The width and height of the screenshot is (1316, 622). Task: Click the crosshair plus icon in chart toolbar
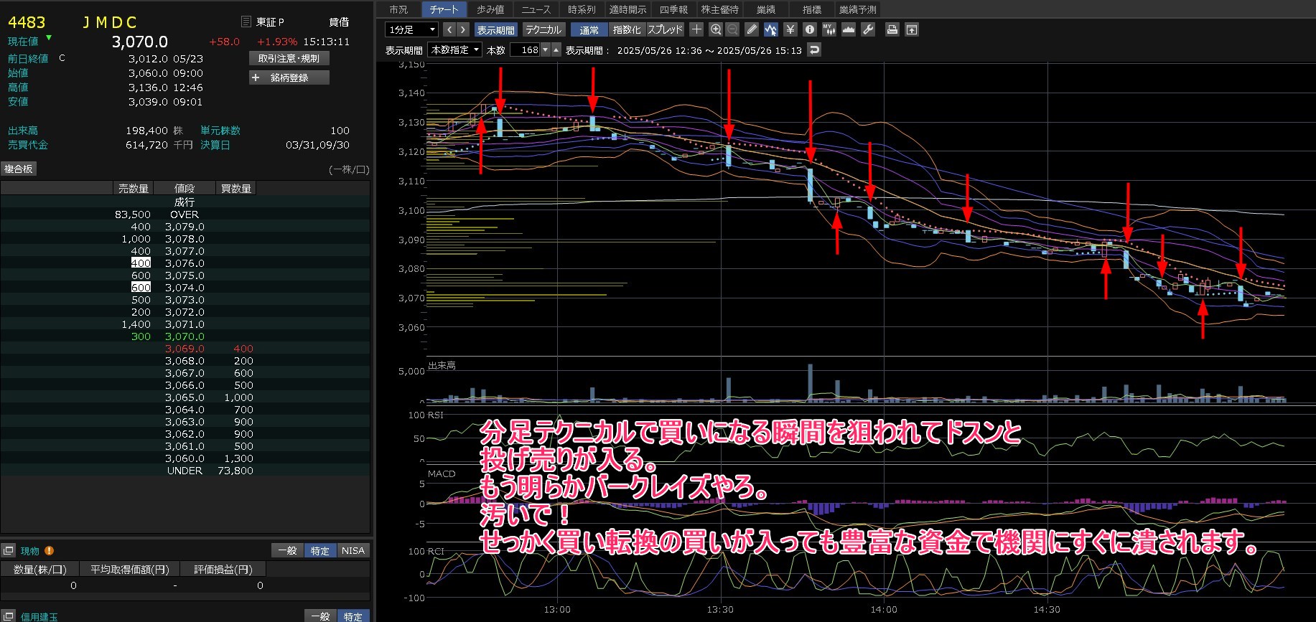coord(696,29)
